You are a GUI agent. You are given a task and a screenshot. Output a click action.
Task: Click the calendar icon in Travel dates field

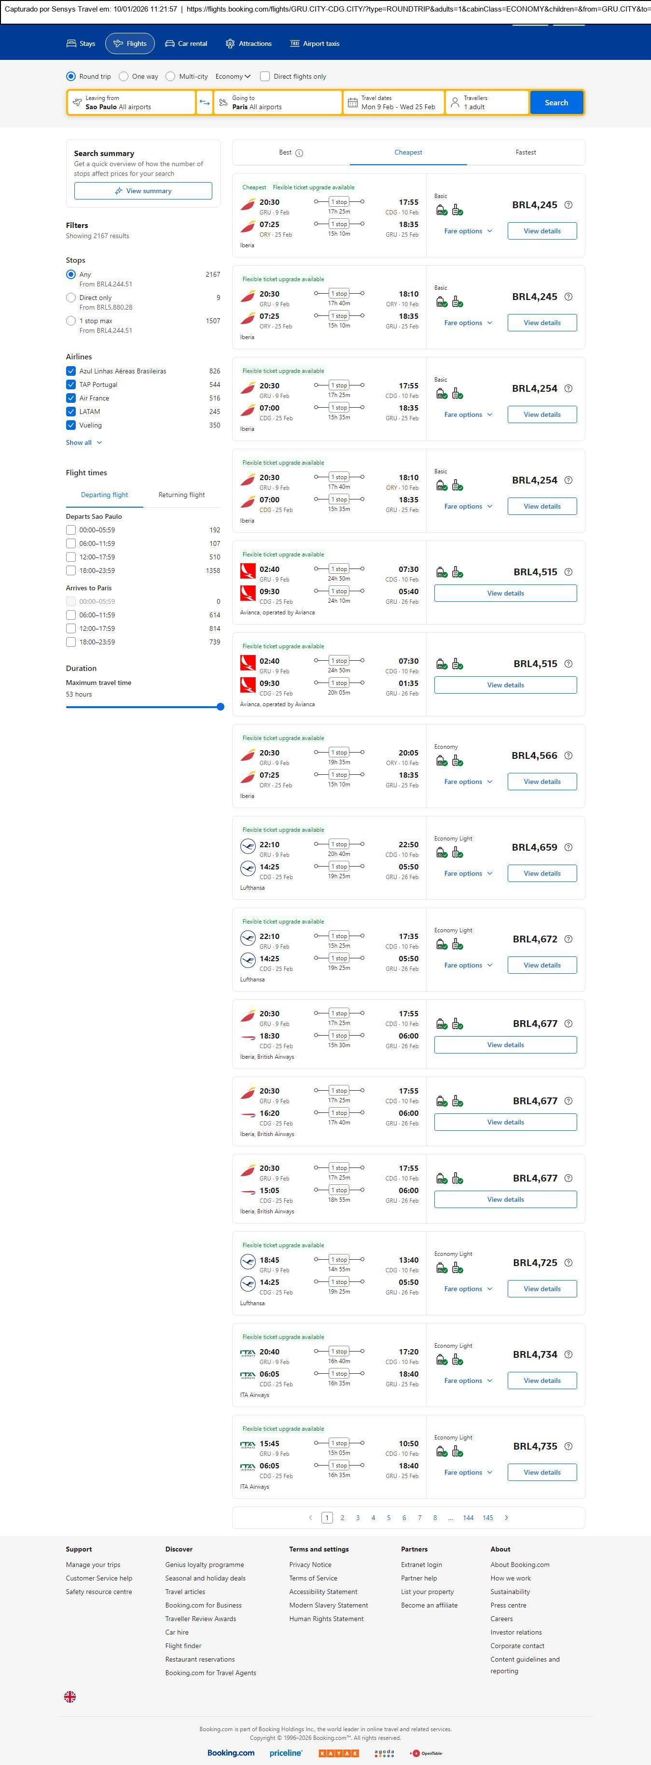353,103
